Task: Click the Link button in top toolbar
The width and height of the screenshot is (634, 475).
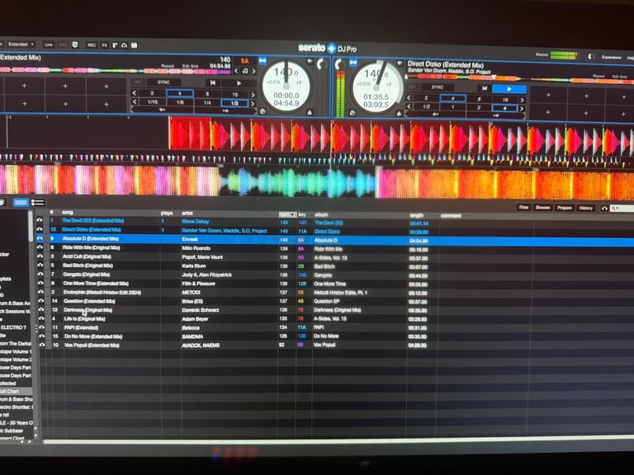Action: (x=49, y=45)
